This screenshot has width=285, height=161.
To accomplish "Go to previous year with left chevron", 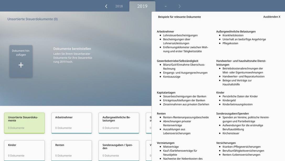I will [106, 6].
